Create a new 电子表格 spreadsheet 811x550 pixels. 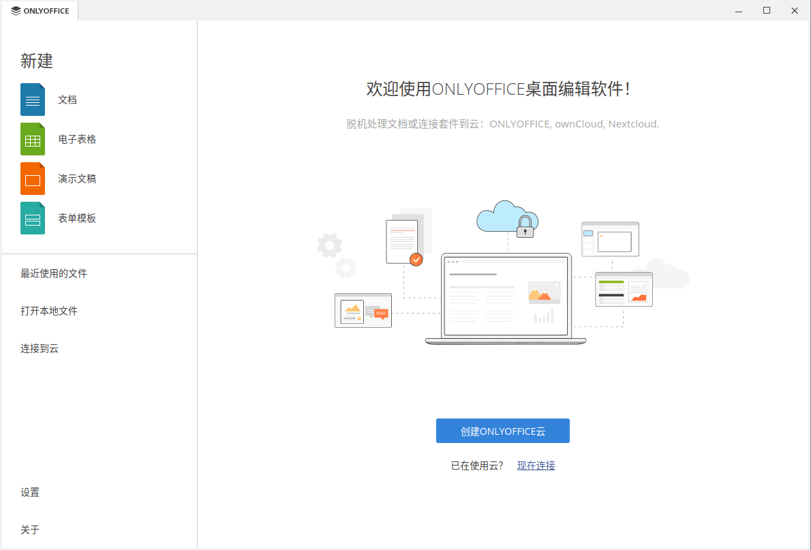(77, 139)
